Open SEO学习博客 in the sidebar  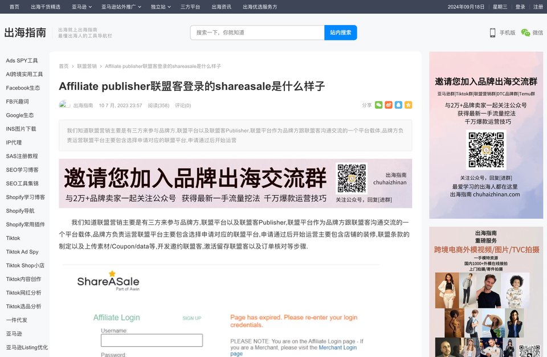(x=22, y=170)
